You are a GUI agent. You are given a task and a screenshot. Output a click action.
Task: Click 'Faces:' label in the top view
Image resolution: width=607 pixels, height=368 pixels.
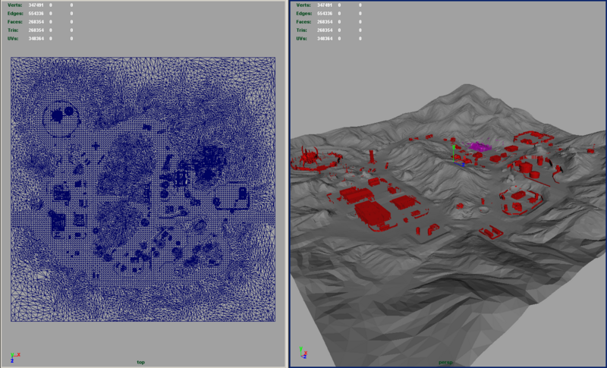click(15, 22)
